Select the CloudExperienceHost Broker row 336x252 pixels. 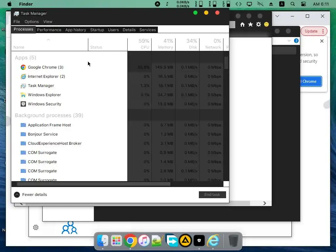(117, 143)
